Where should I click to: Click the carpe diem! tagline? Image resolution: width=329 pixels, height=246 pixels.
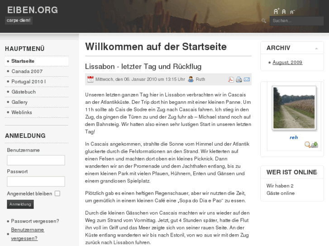click(19, 20)
